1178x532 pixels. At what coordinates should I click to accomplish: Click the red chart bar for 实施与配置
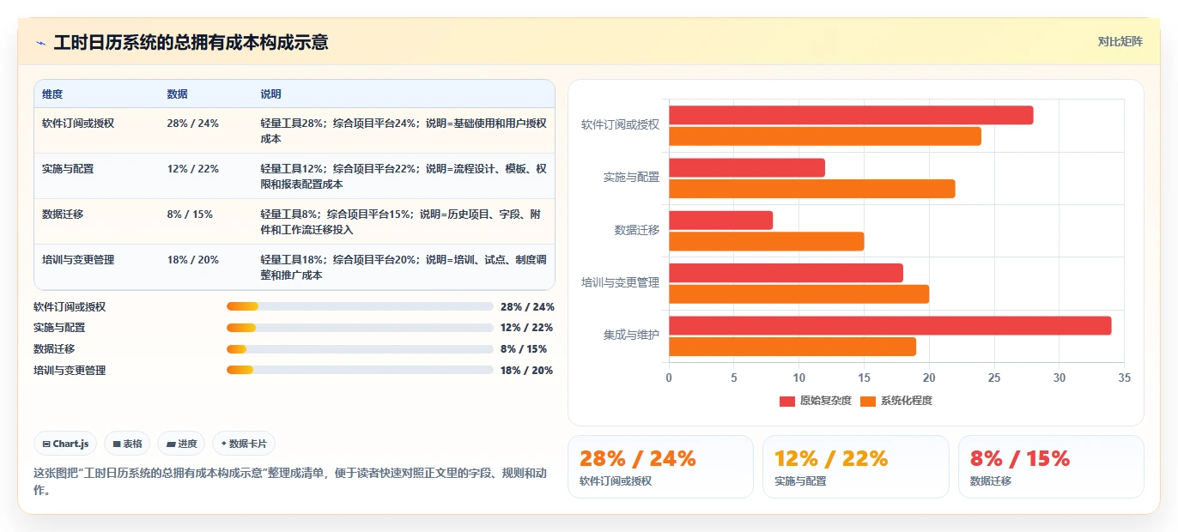coord(747,167)
